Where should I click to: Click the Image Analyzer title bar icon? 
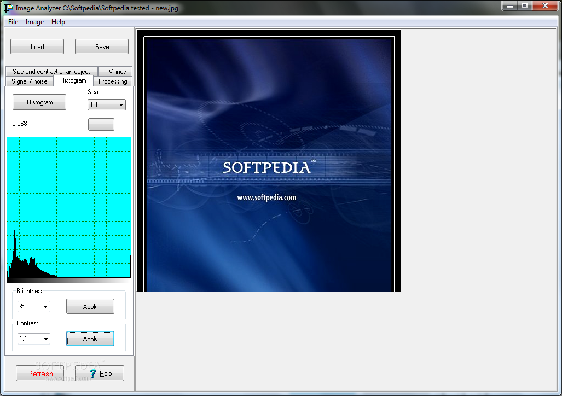(x=9, y=8)
